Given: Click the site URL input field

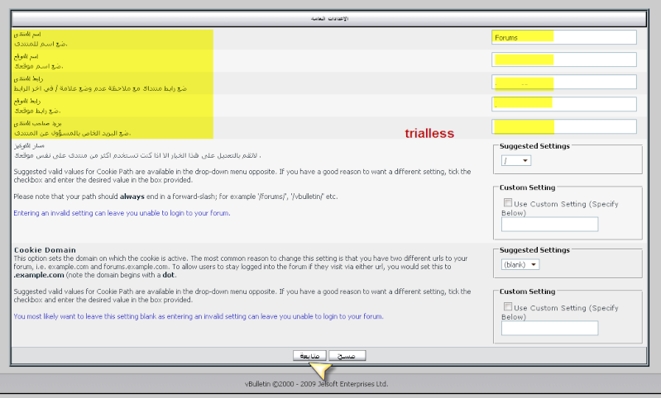Looking at the screenshot, I should coord(563,103).
